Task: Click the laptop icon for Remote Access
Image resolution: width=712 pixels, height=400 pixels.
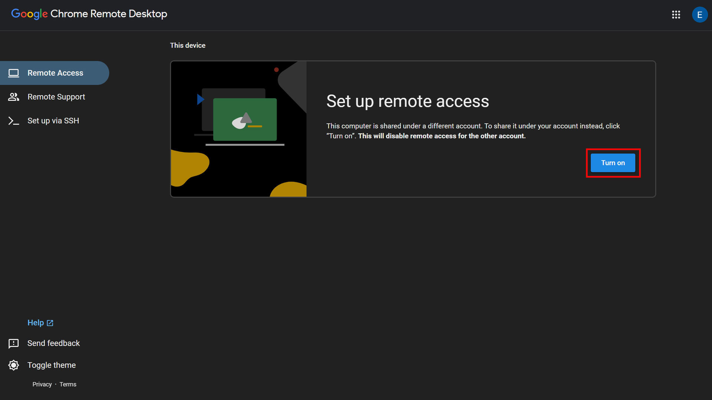Action: 14,73
